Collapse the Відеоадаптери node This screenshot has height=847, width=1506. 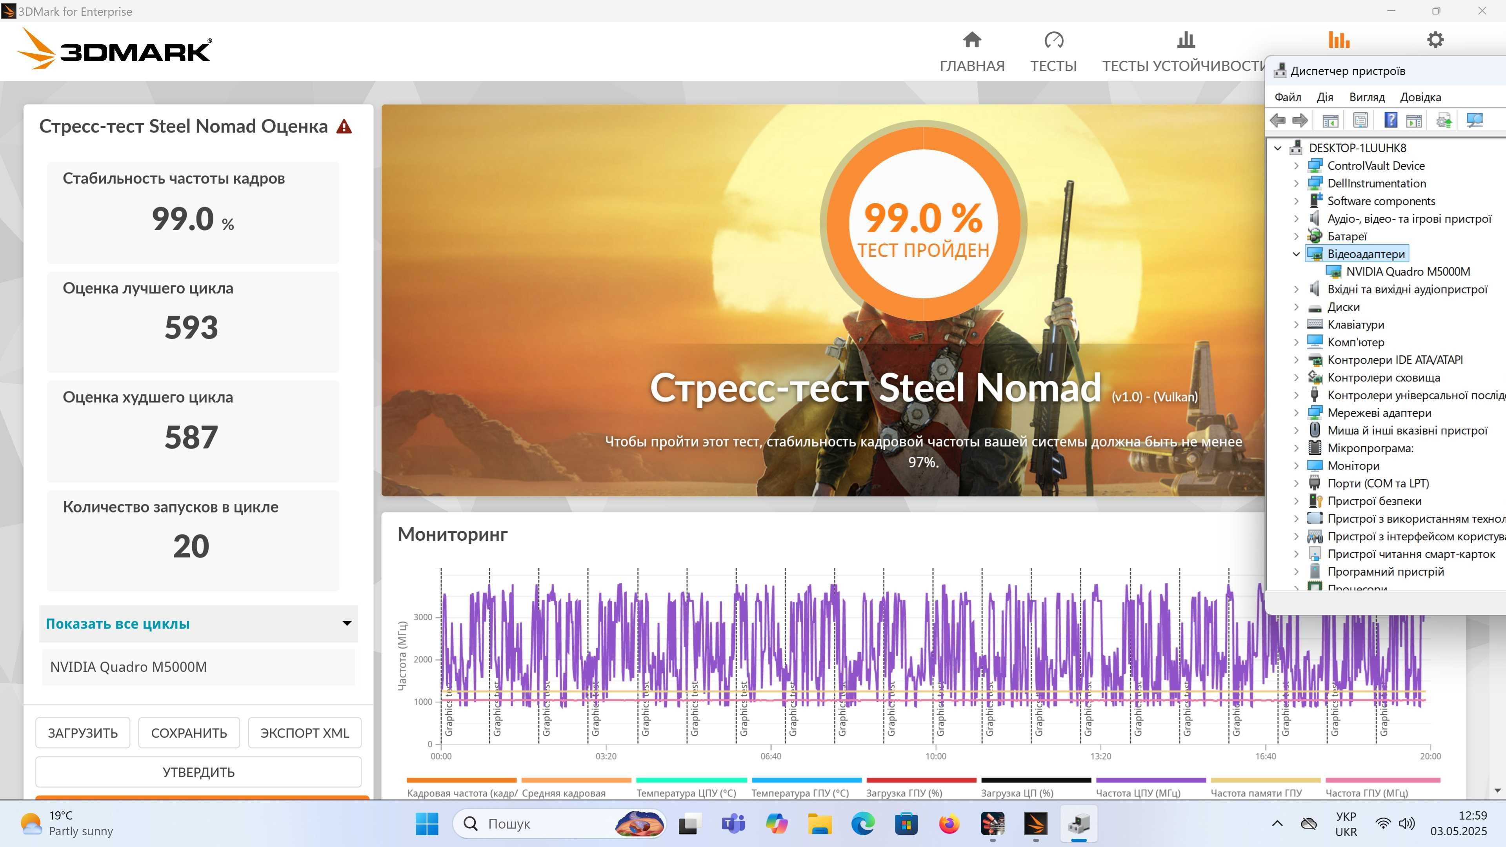tap(1296, 254)
